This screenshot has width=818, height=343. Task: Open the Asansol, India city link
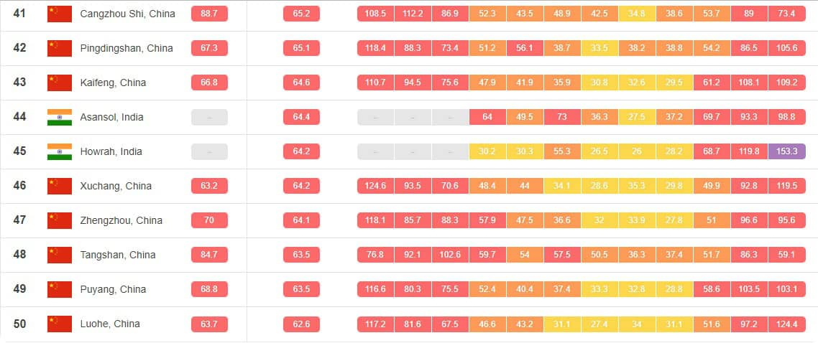(x=113, y=117)
